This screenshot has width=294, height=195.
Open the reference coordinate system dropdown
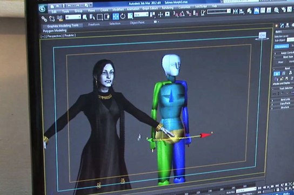[x=141, y=15]
